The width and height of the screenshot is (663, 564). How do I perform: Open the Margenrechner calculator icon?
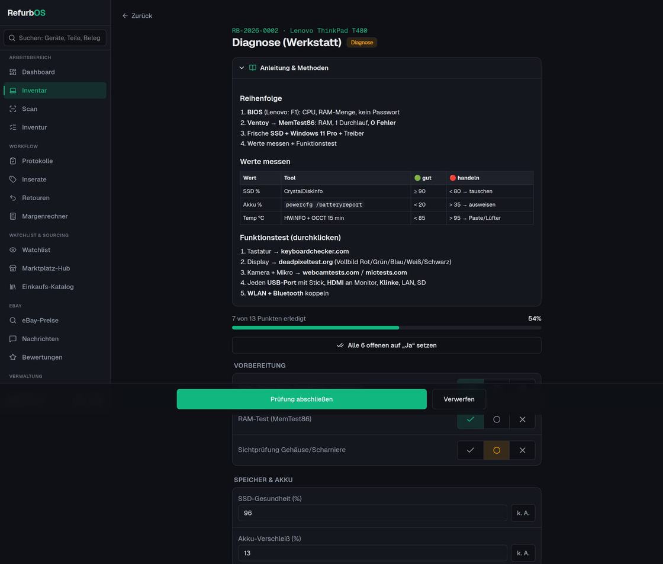click(12, 216)
